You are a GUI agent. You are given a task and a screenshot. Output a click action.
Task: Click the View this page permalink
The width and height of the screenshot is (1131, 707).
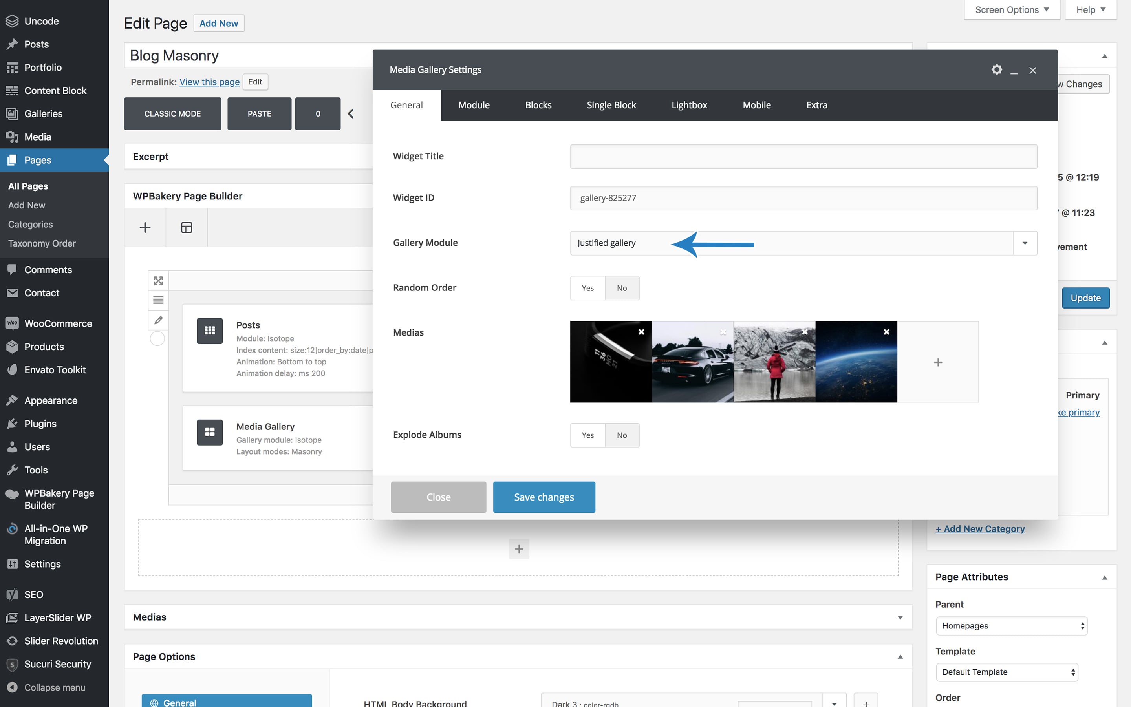point(209,82)
